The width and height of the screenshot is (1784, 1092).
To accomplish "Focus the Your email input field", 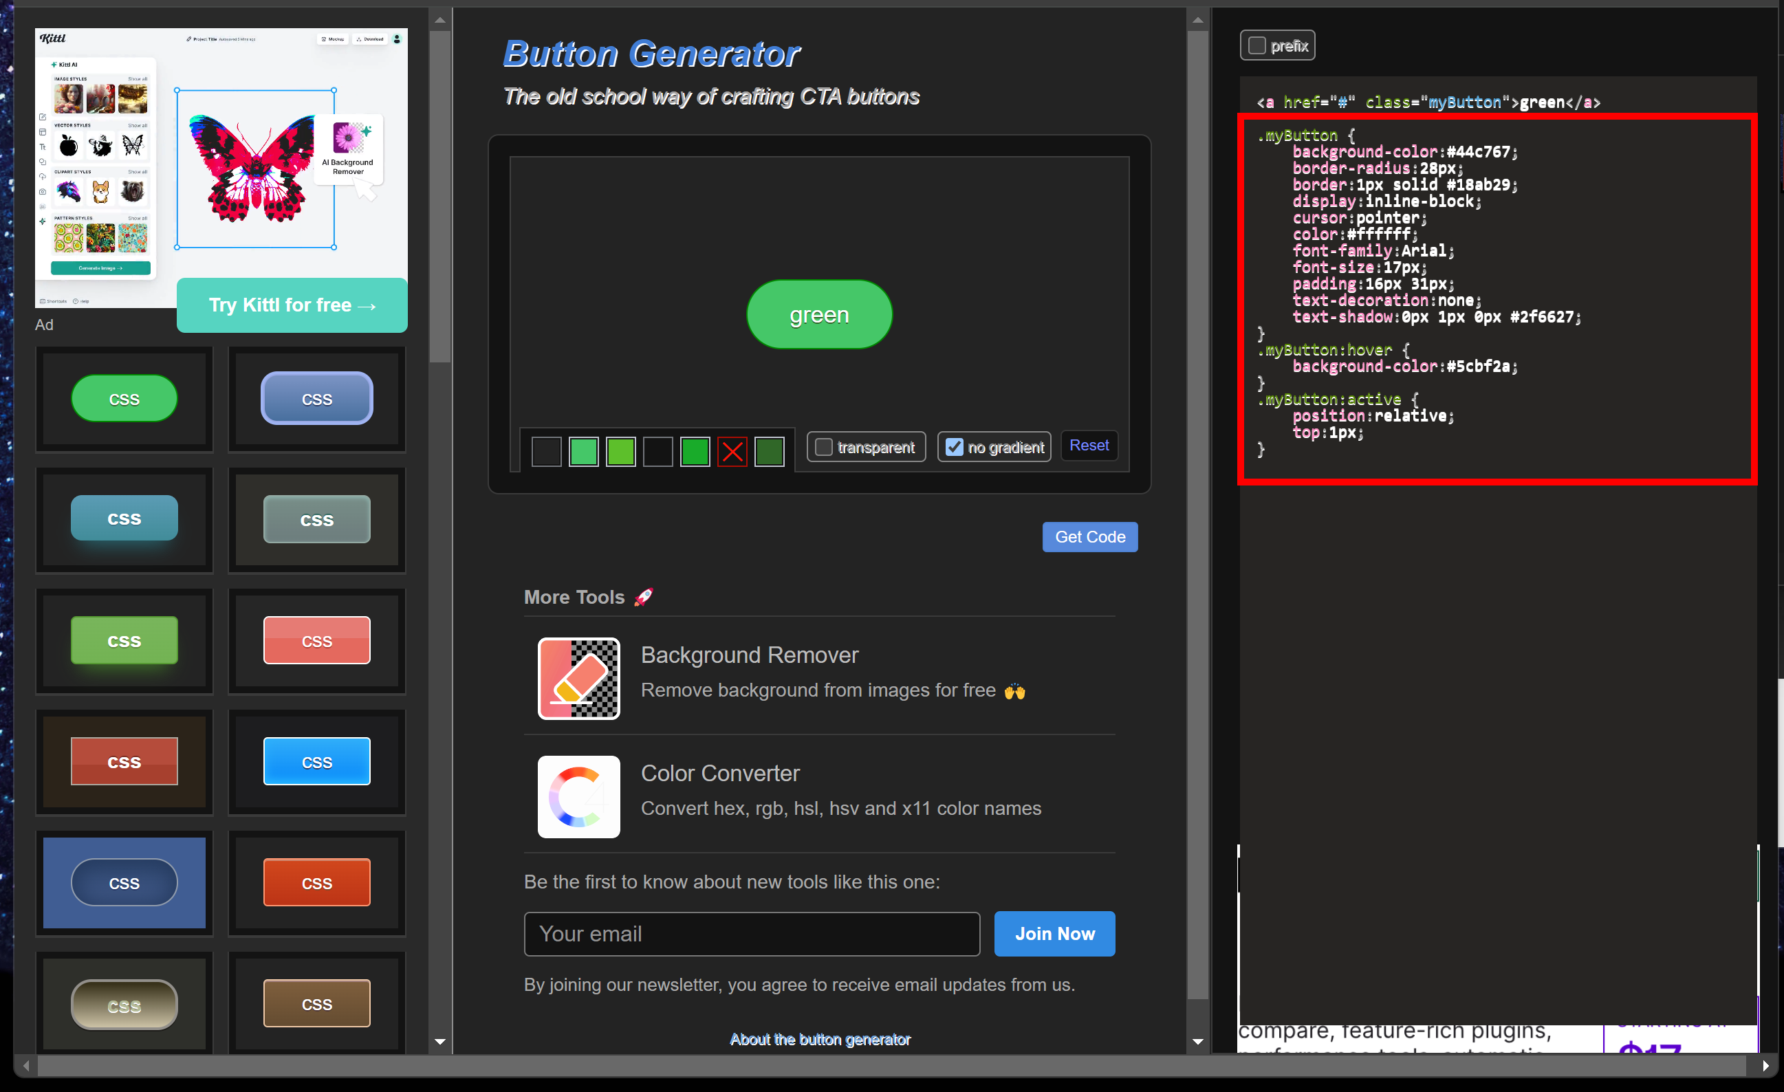I will (x=751, y=933).
